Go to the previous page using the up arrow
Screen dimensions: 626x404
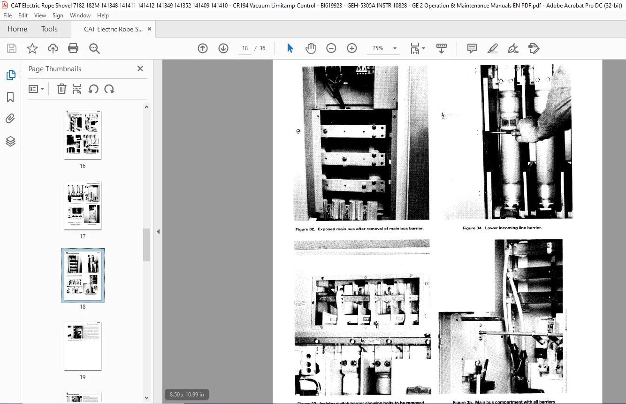[203, 48]
